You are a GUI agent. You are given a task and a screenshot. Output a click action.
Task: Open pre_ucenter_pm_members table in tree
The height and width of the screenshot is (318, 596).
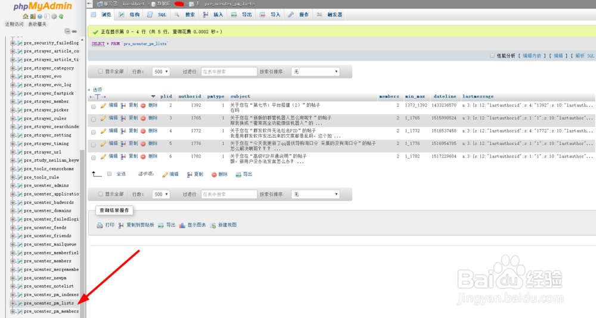pos(51,311)
